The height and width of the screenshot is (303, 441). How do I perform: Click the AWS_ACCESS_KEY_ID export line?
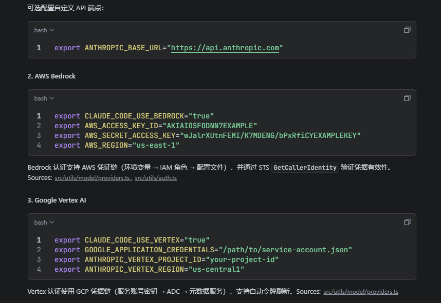click(x=156, y=126)
